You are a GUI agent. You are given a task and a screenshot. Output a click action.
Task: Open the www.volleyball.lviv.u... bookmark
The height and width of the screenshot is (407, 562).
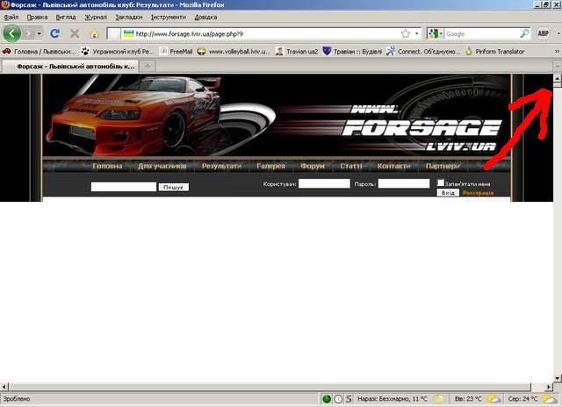pyautogui.click(x=234, y=52)
